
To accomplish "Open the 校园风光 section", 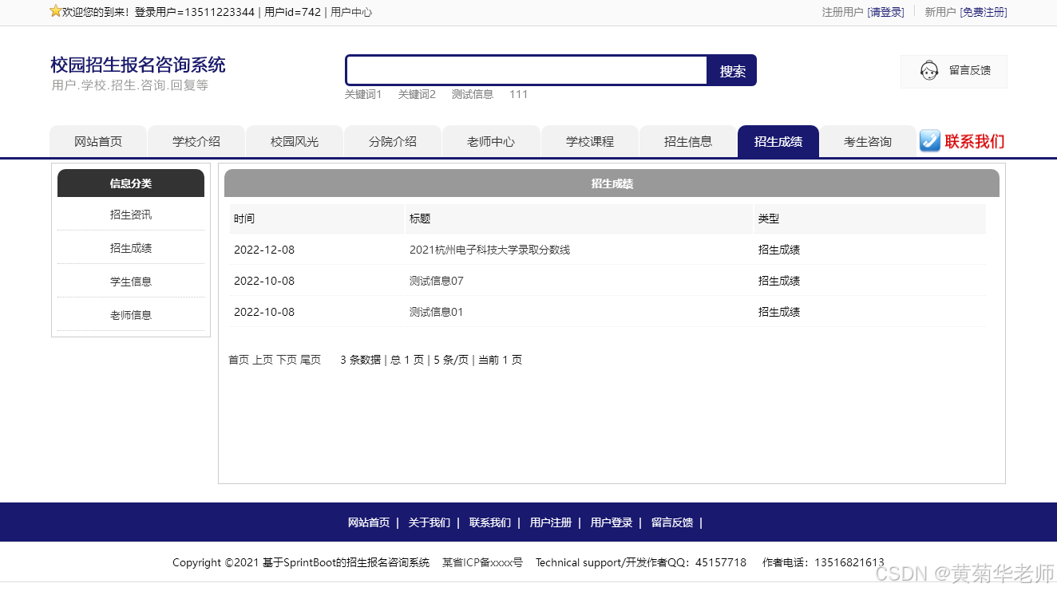I will point(294,141).
